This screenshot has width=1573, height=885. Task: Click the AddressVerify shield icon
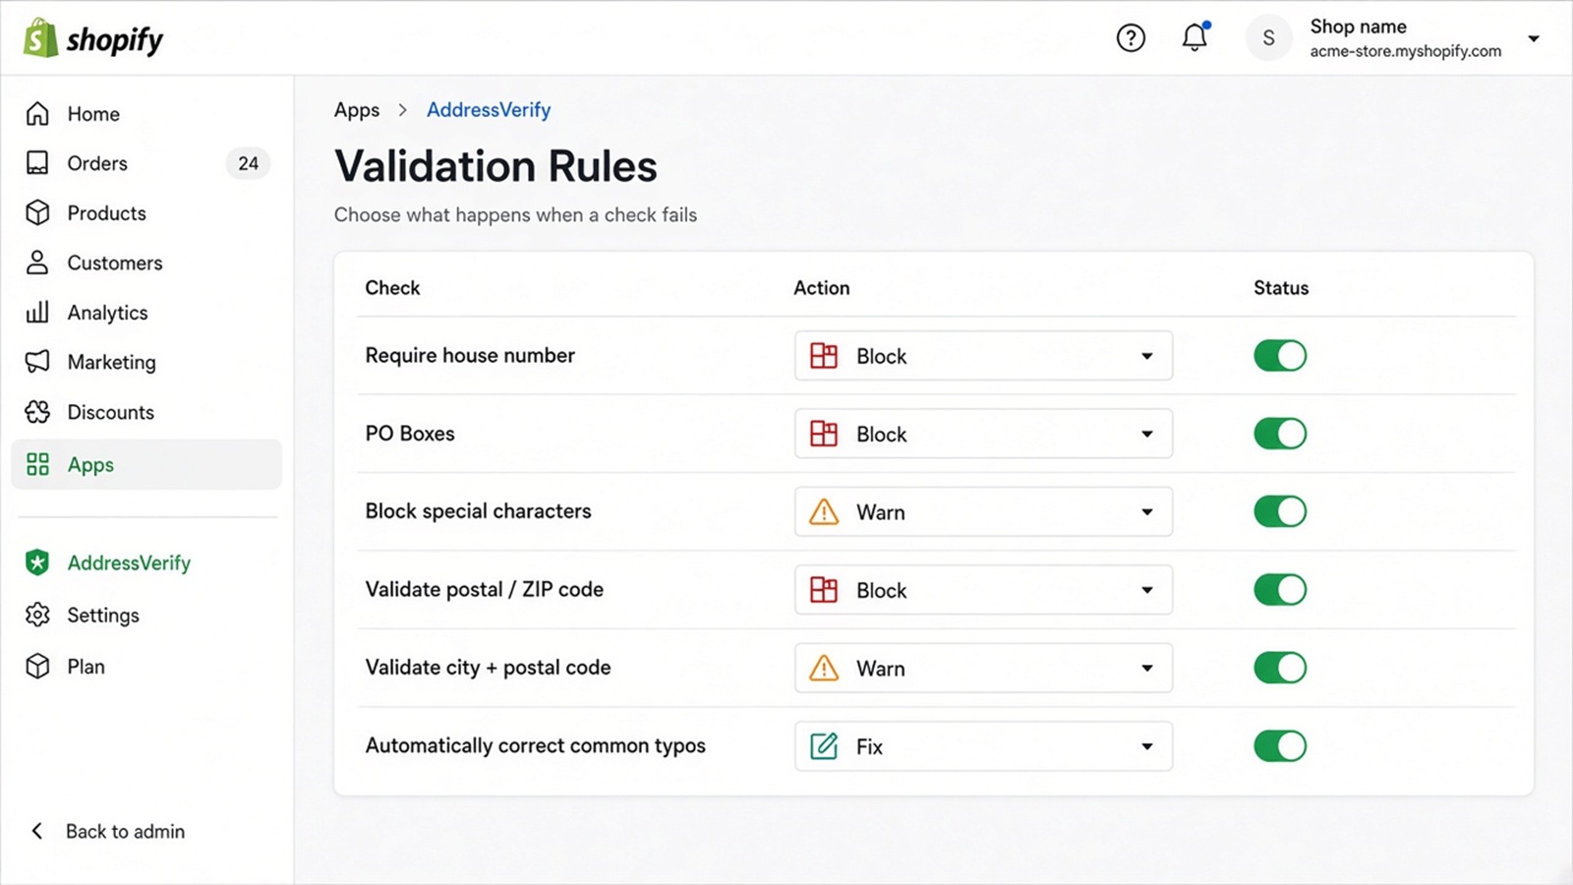37,562
